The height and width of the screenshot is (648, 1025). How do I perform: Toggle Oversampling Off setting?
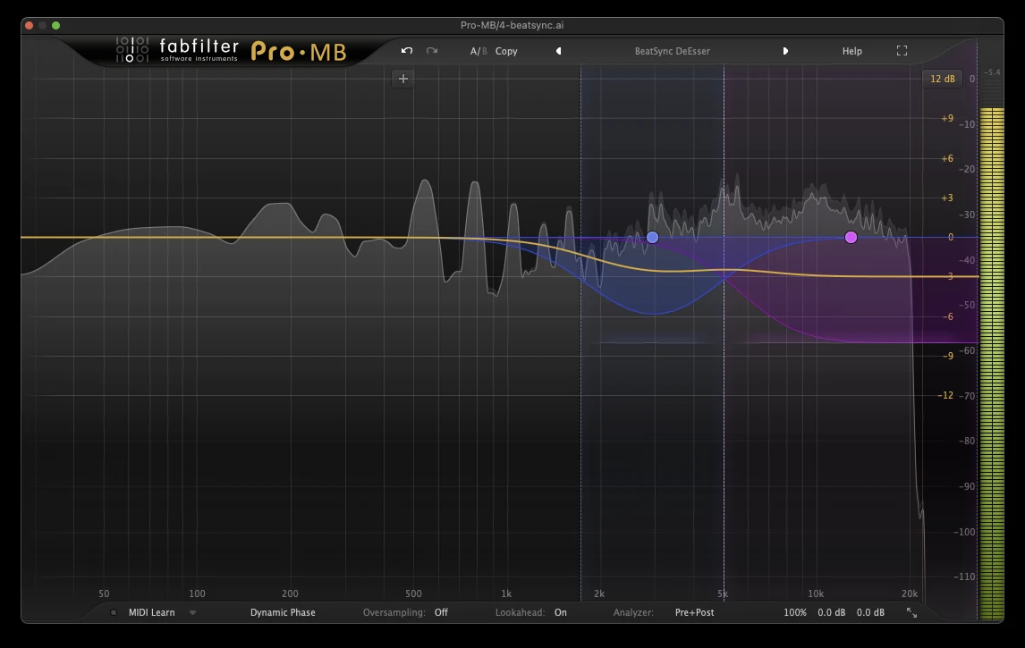(441, 612)
